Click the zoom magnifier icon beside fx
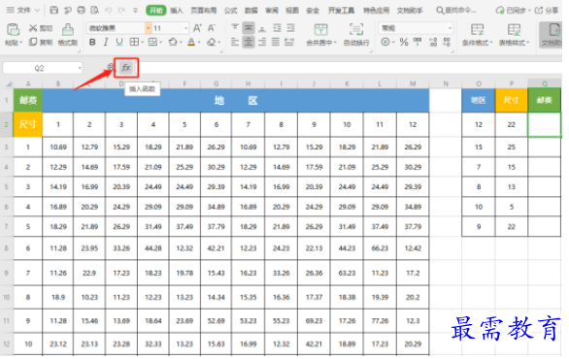The image size is (569, 359). pos(111,67)
